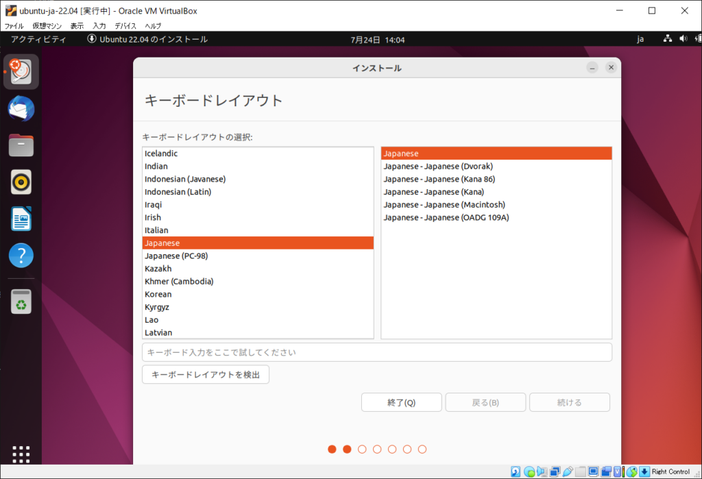Screen dimensions: 702x479
Task: Open LibreOffice Writer from the dock
Action: 21,219
